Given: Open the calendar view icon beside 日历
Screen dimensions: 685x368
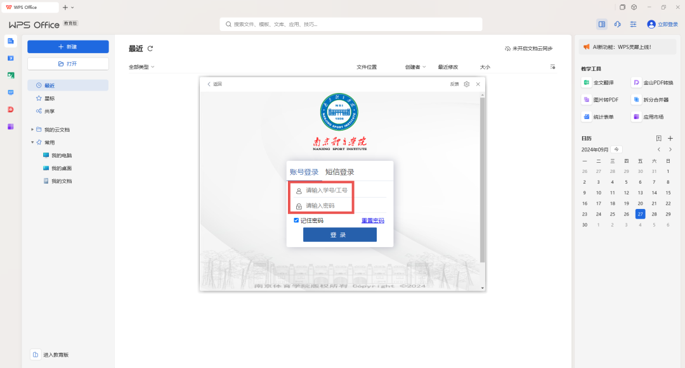Looking at the screenshot, I should coord(658,138).
